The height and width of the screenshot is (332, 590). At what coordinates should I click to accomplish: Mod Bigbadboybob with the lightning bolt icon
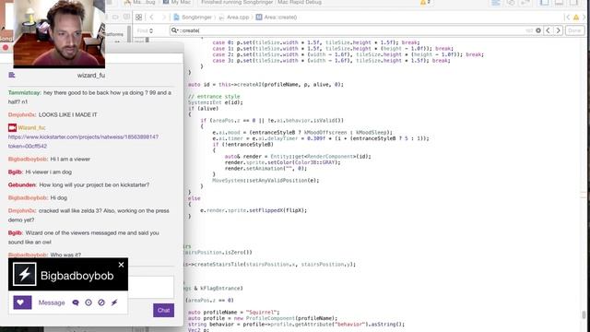(x=114, y=302)
